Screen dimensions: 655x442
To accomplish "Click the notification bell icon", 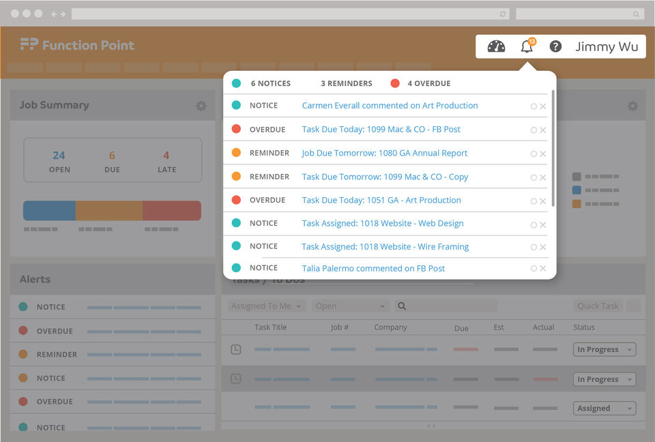I will click(x=527, y=46).
